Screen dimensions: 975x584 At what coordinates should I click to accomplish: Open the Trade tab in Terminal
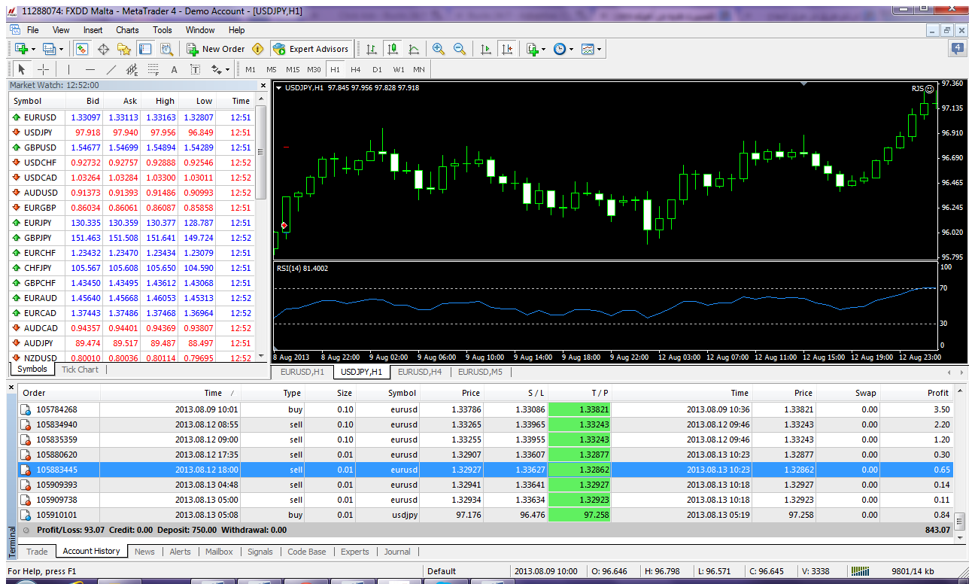tap(37, 552)
